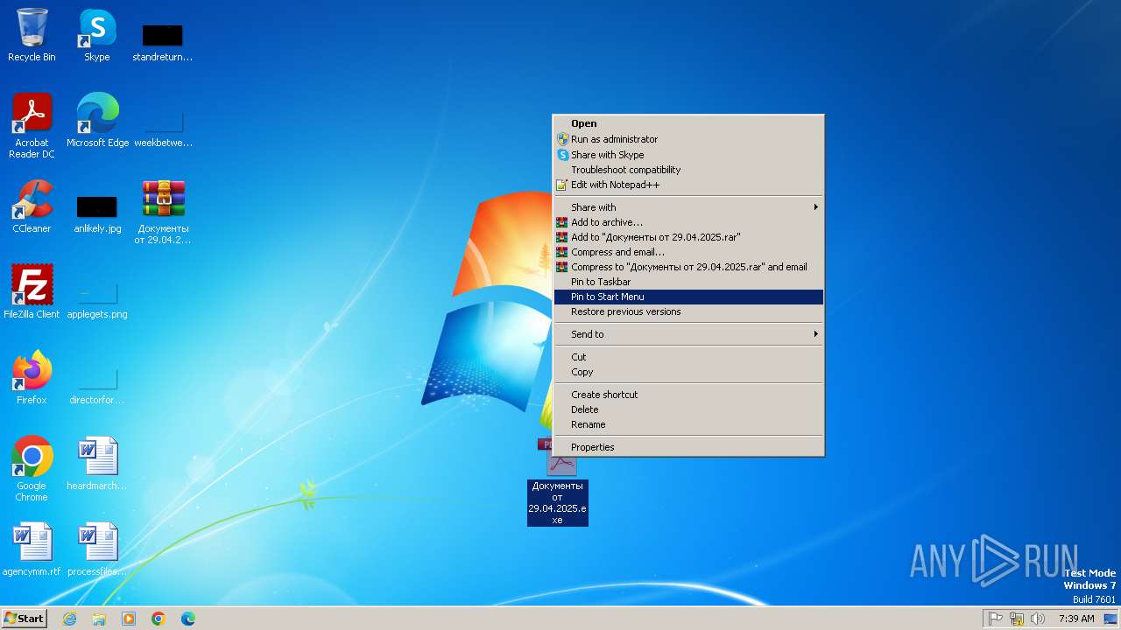This screenshot has height=630, width=1121.
Task: Open media player from taskbar
Action: pyautogui.click(x=129, y=619)
